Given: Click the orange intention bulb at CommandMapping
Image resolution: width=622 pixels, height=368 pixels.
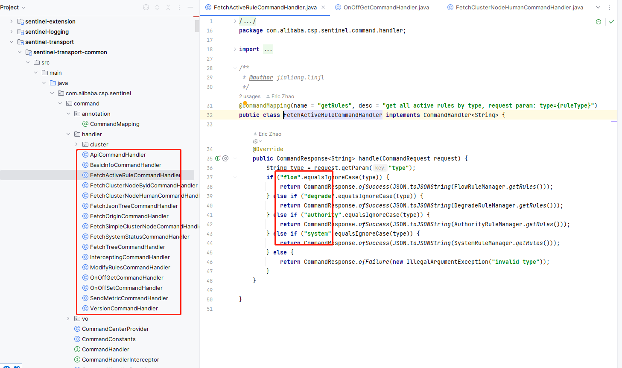Looking at the screenshot, I should [245, 103].
